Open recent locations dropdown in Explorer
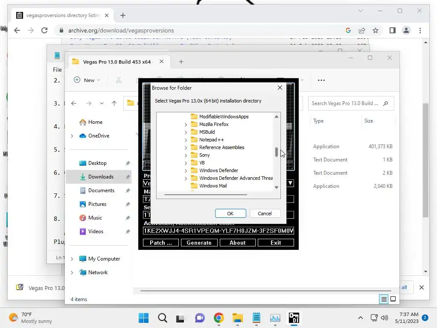Screen dimensions: 437x328 (102, 103)
